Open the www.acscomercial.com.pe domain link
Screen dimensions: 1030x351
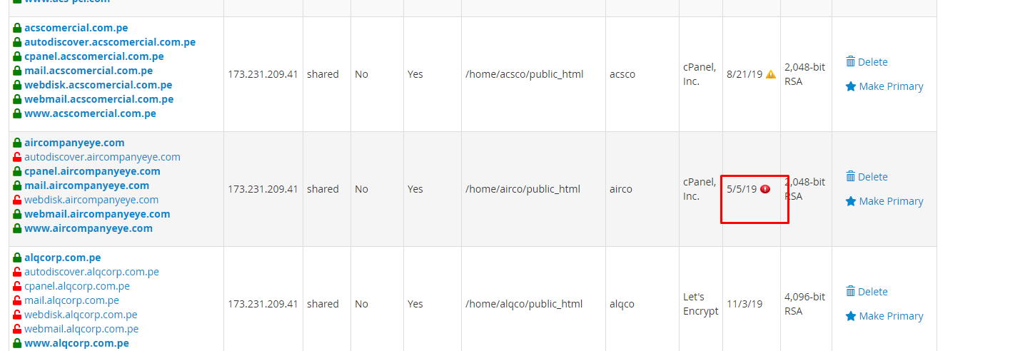pyautogui.click(x=90, y=113)
